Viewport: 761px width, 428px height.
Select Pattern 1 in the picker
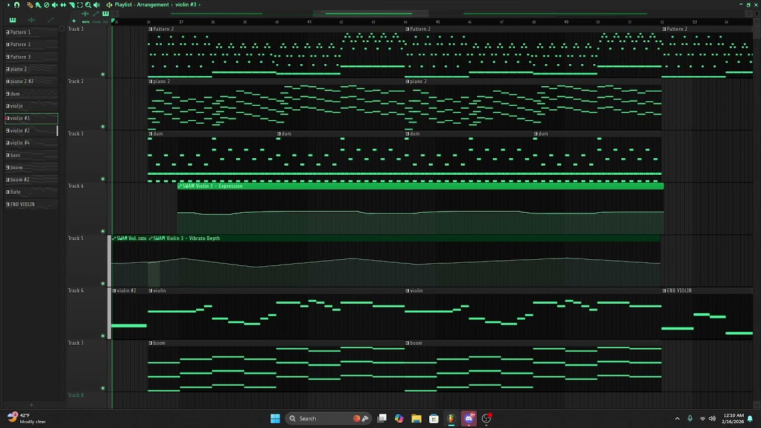32,32
